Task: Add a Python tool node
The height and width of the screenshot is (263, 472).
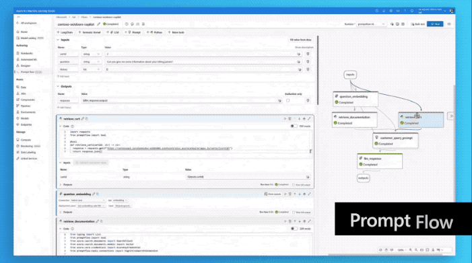Action: coord(154,32)
